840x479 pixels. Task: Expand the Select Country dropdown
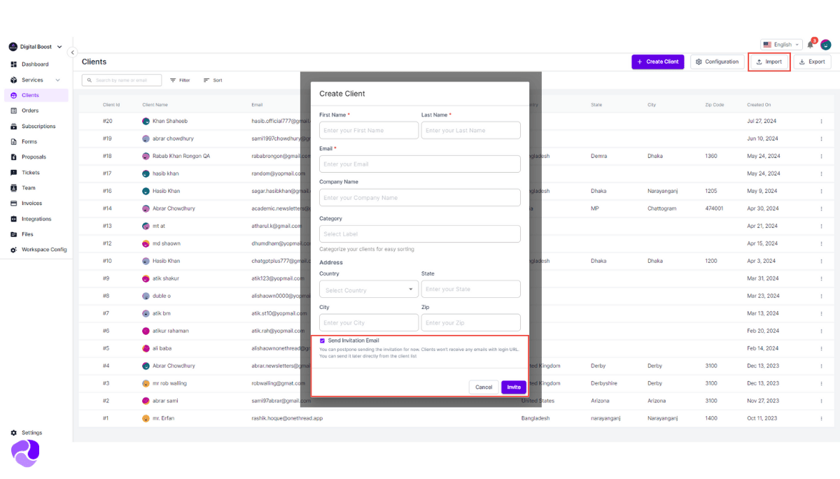point(369,289)
